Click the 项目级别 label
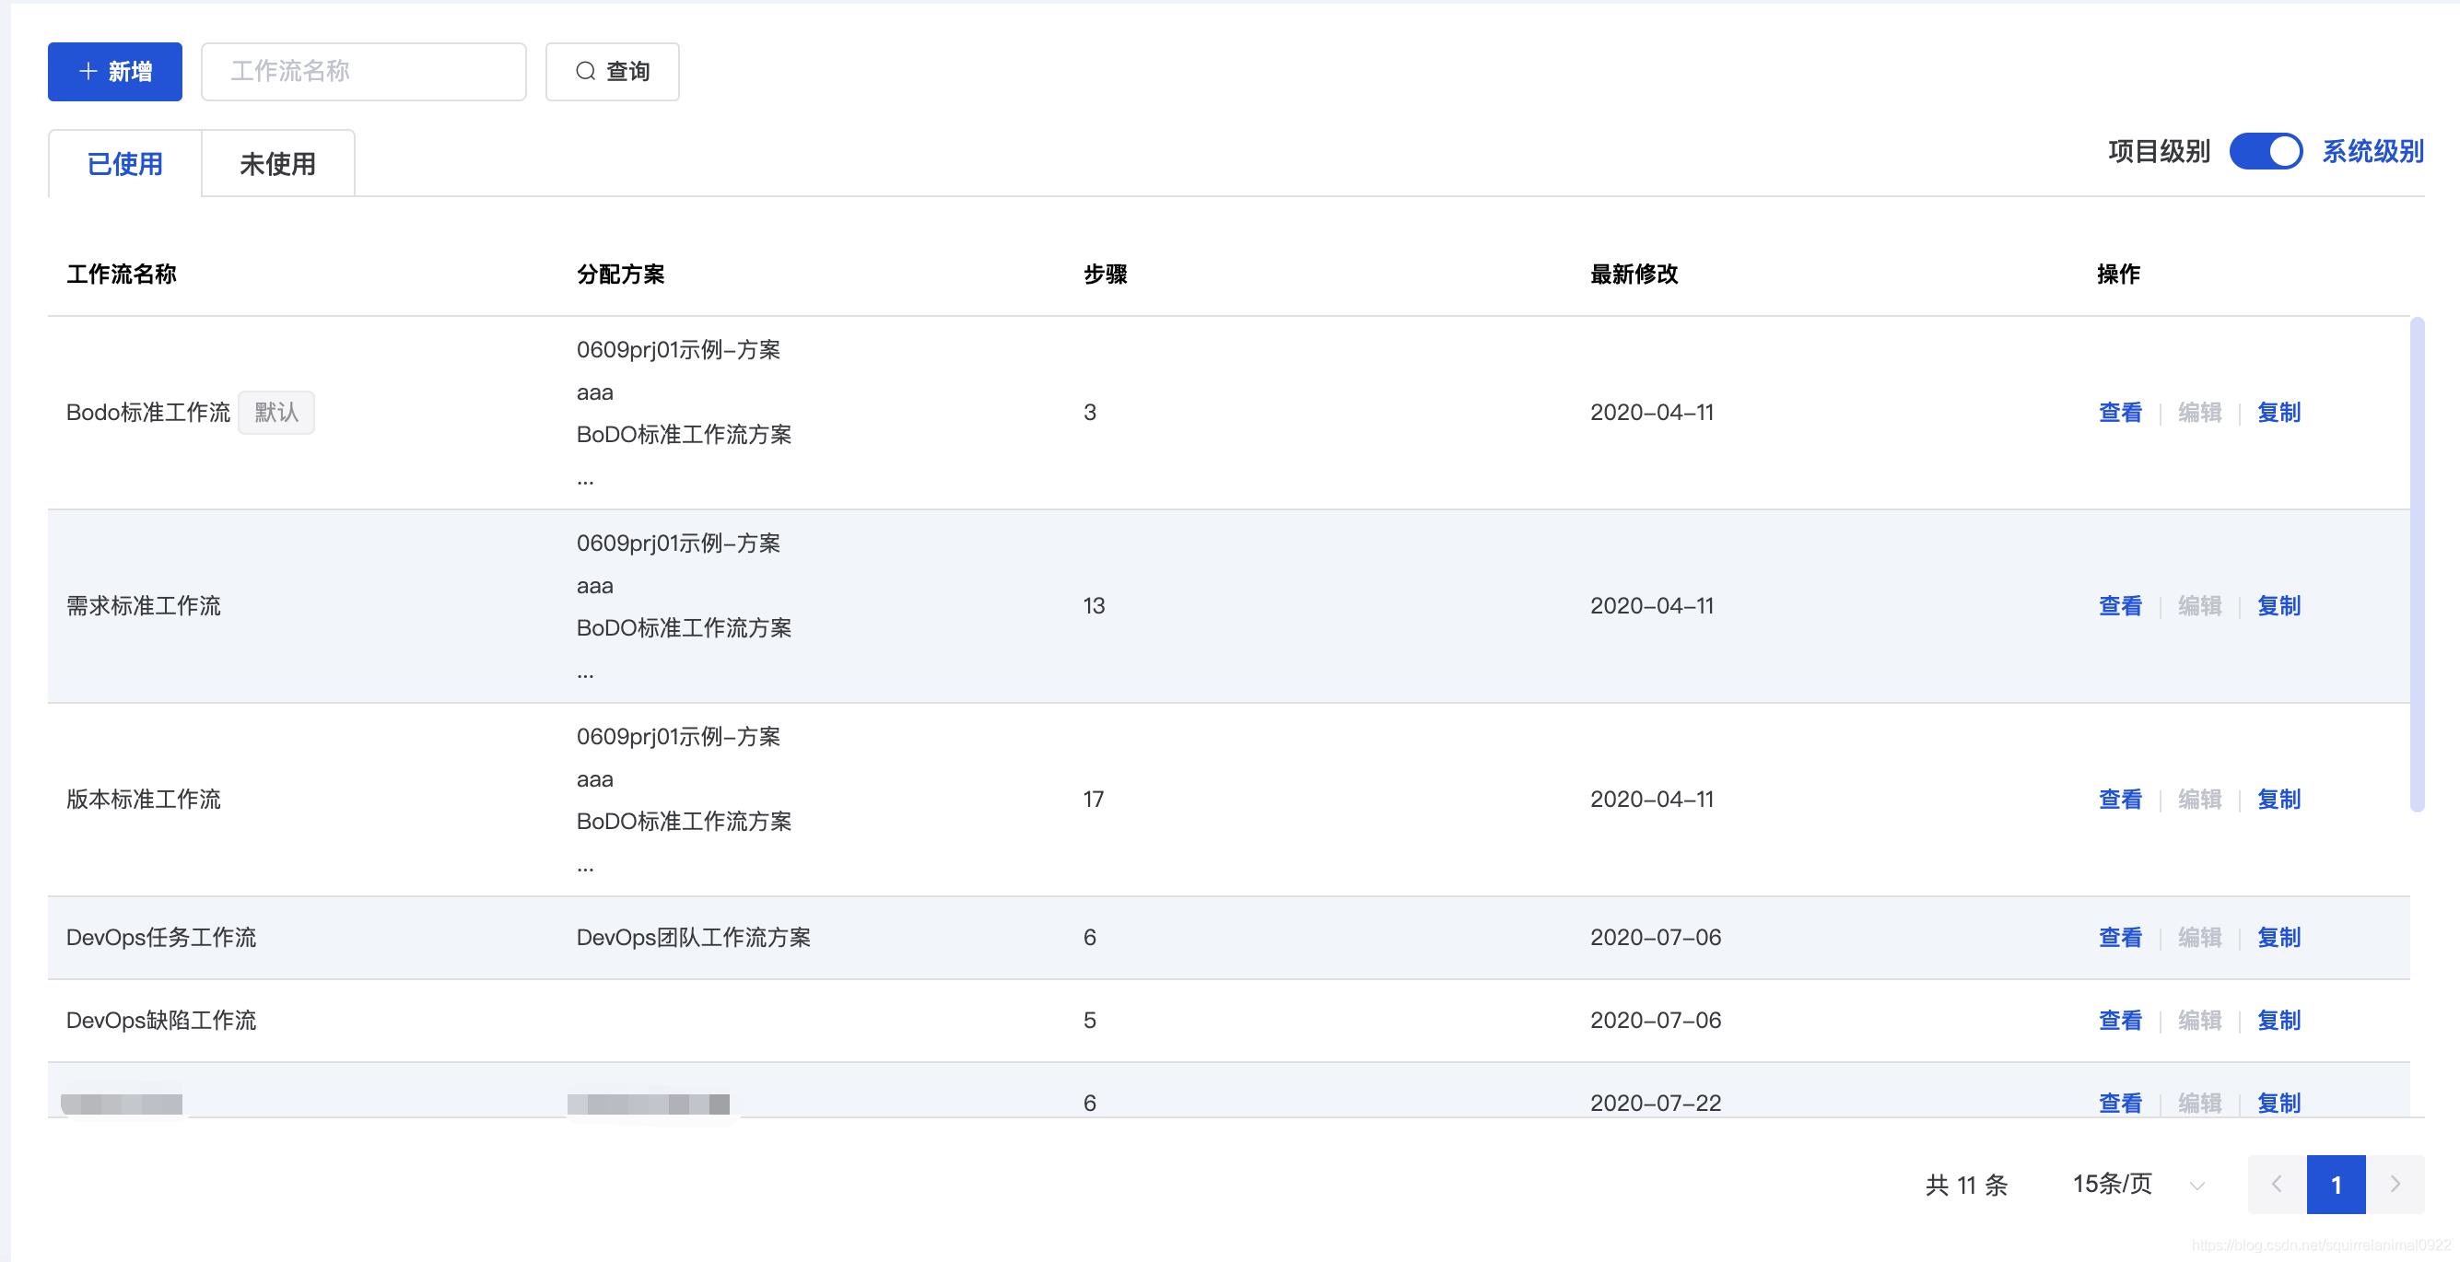 pos(2160,151)
